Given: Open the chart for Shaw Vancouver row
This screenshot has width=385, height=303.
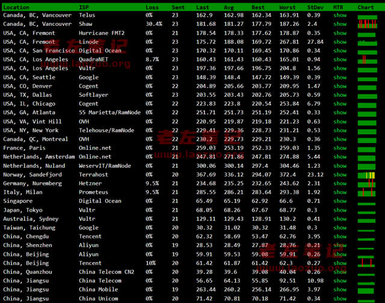Looking at the screenshot, I should coord(366,24).
